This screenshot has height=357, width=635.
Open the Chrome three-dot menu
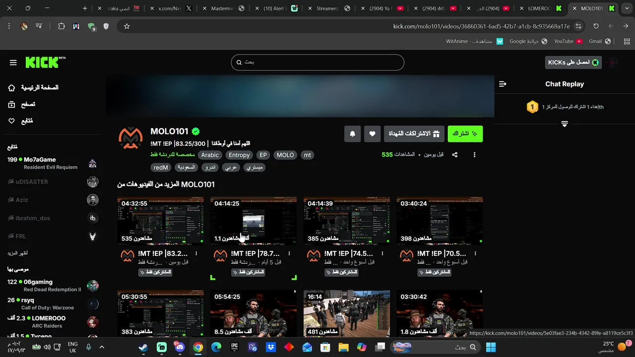pyautogui.click(x=9, y=26)
